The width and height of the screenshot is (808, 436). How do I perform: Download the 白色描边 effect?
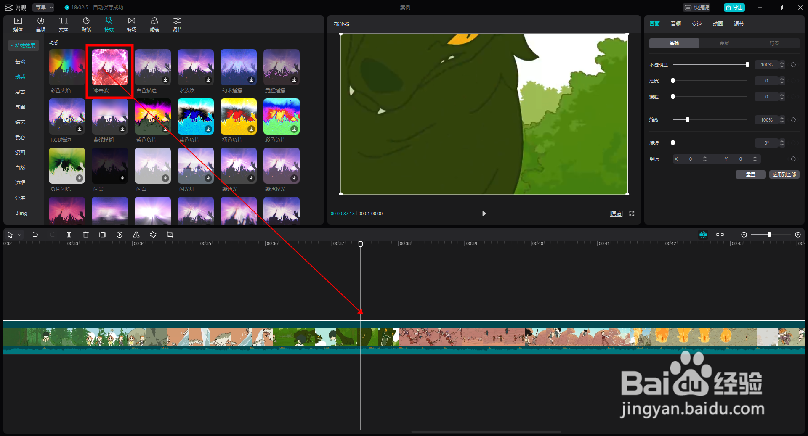(x=165, y=80)
